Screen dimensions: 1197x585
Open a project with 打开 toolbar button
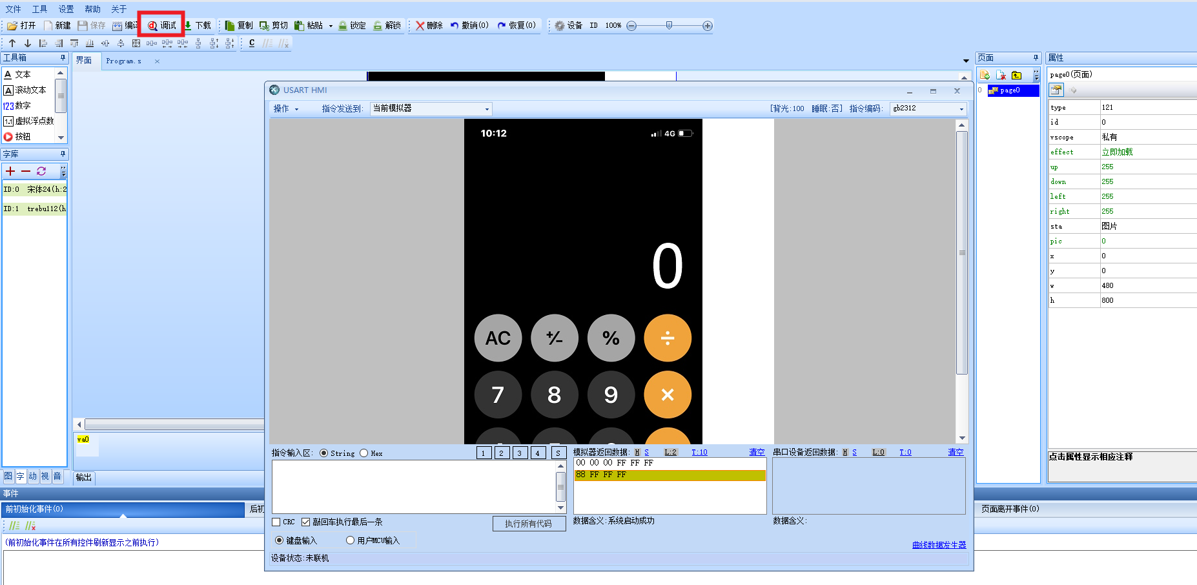point(21,26)
